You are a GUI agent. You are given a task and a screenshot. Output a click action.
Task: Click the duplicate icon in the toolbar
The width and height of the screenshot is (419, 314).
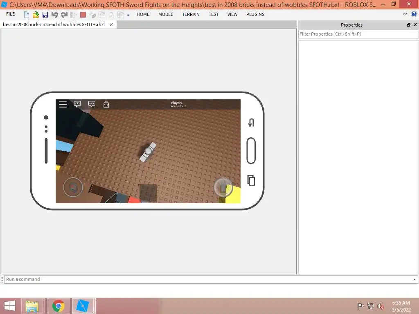pyautogui.click(x=121, y=15)
